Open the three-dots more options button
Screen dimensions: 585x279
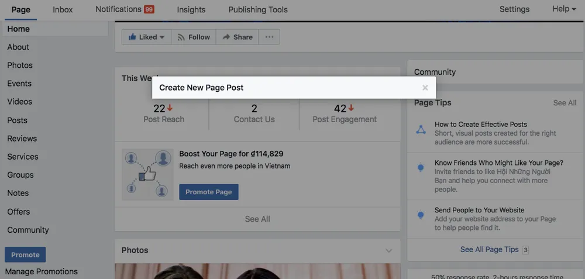[x=269, y=37]
